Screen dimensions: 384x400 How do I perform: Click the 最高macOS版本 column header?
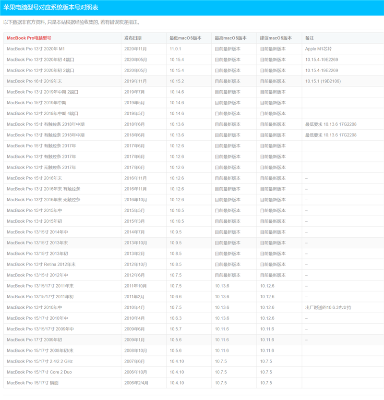(230, 38)
